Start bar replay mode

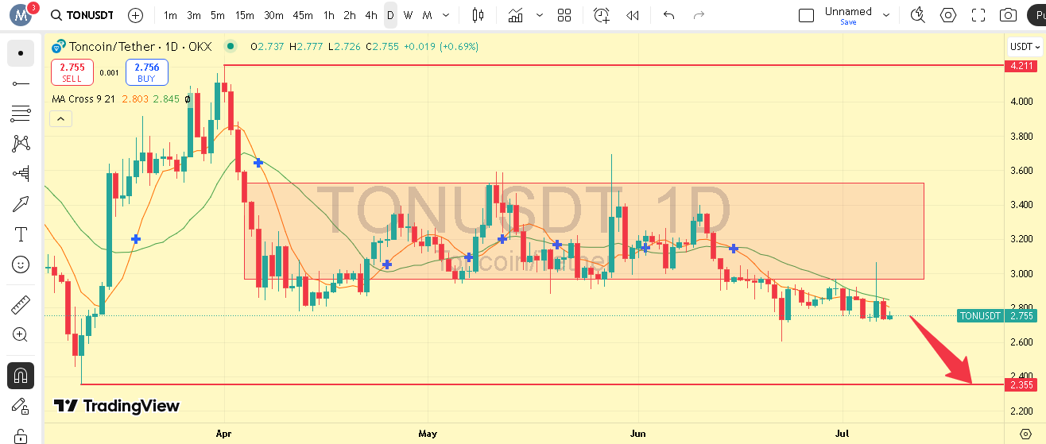[633, 15]
